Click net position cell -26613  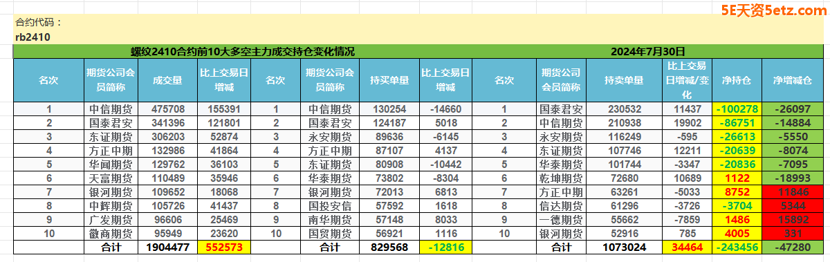pyautogui.click(x=737, y=137)
